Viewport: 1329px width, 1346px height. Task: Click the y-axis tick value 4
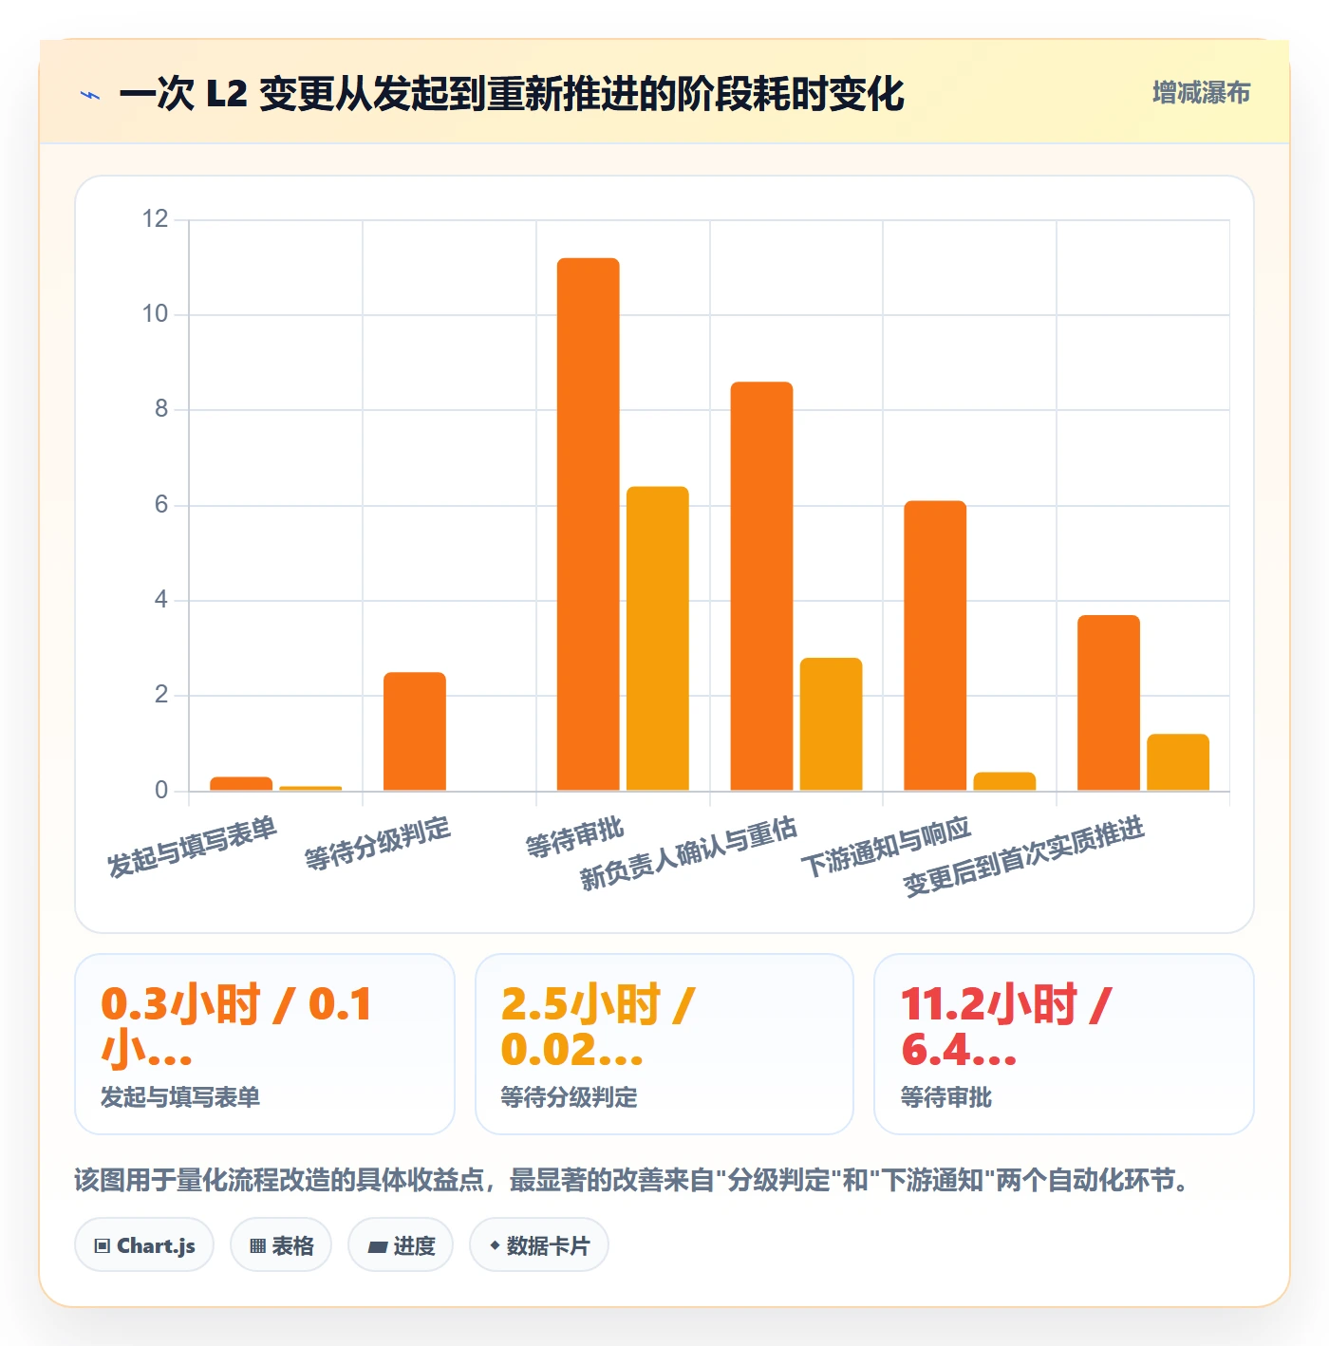(x=161, y=600)
